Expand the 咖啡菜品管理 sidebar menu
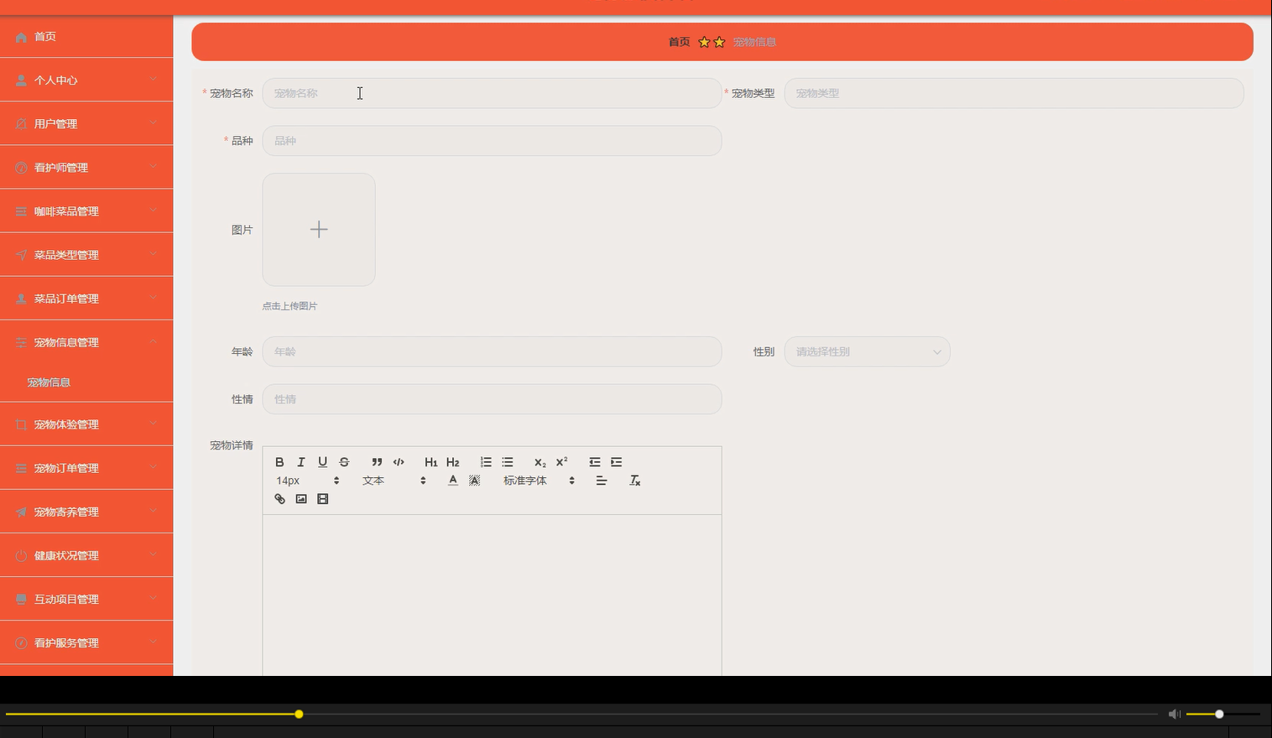Image resolution: width=1272 pixels, height=738 pixels. coord(86,211)
